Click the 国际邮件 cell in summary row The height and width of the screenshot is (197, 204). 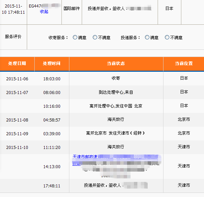coord(72,9)
